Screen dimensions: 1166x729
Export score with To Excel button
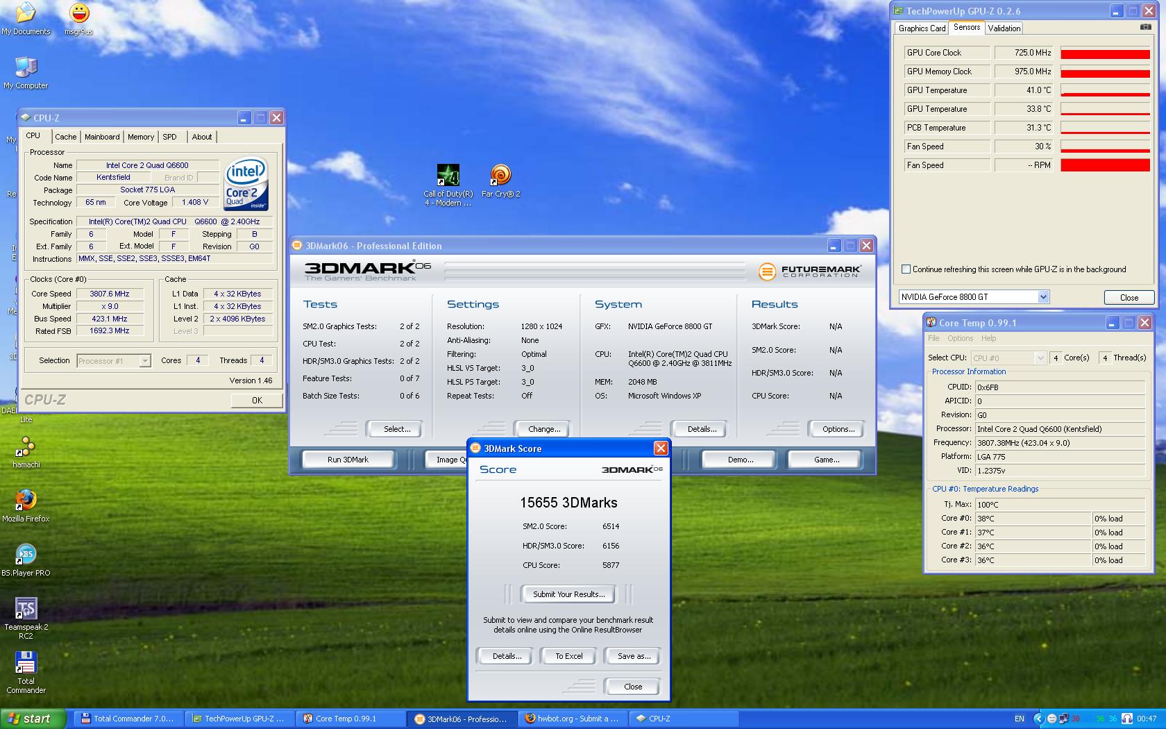click(569, 656)
